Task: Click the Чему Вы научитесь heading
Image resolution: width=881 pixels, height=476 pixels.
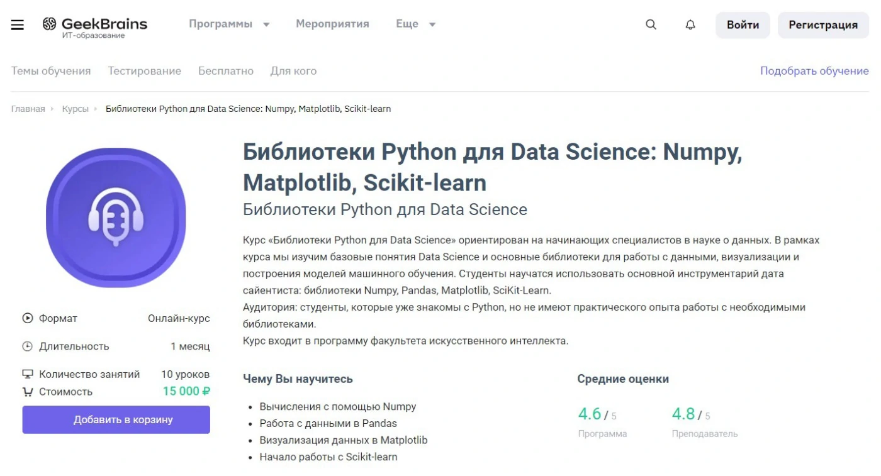Action: tap(298, 379)
